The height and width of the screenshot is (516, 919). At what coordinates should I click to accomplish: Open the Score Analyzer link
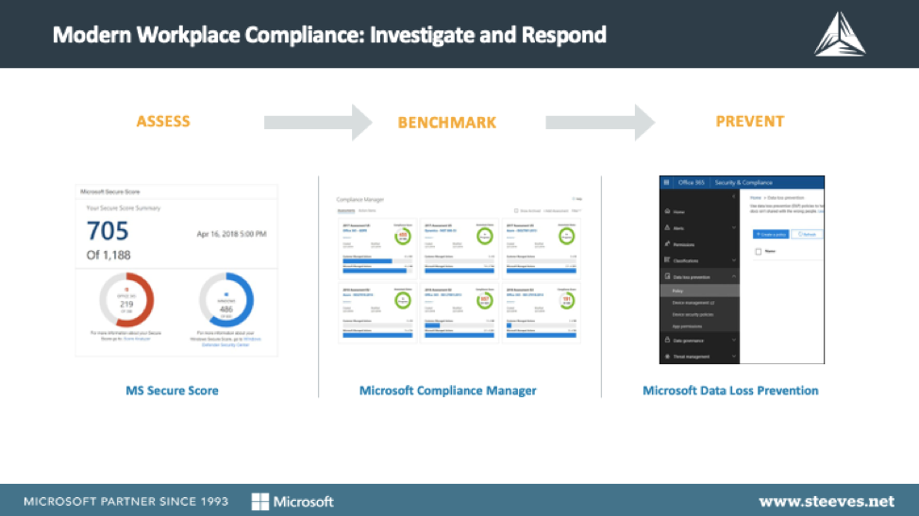tap(137, 339)
